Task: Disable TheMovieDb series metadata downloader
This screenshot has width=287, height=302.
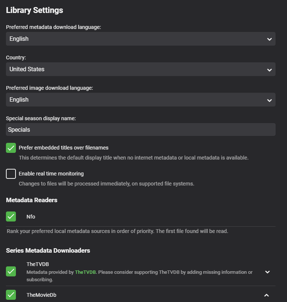Action: (11, 295)
